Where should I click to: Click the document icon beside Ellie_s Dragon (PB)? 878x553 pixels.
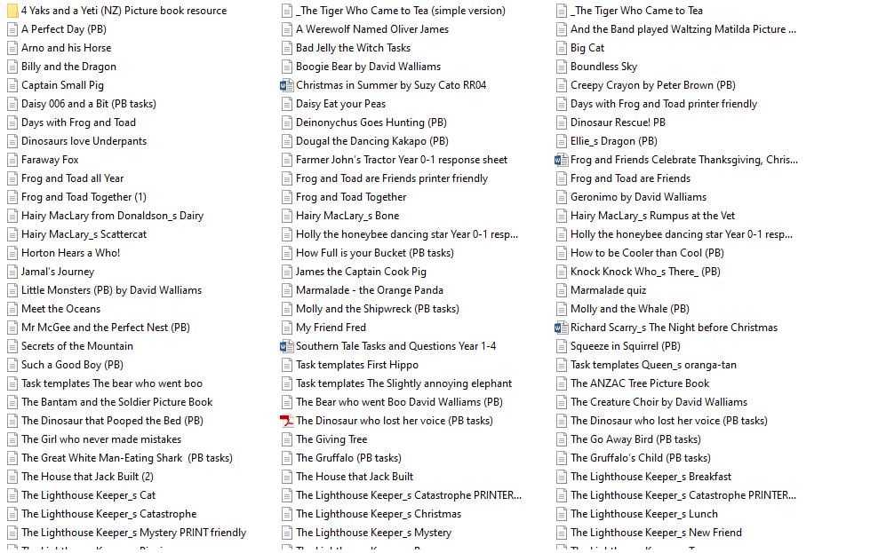pos(561,141)
